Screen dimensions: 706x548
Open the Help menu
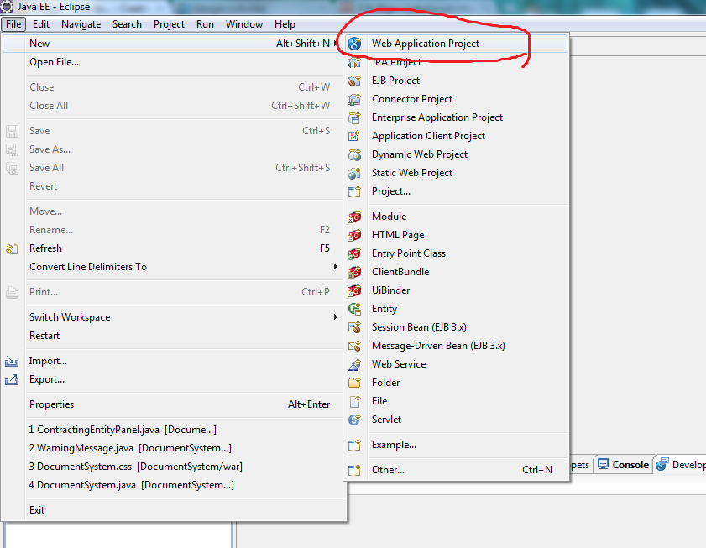285,24
